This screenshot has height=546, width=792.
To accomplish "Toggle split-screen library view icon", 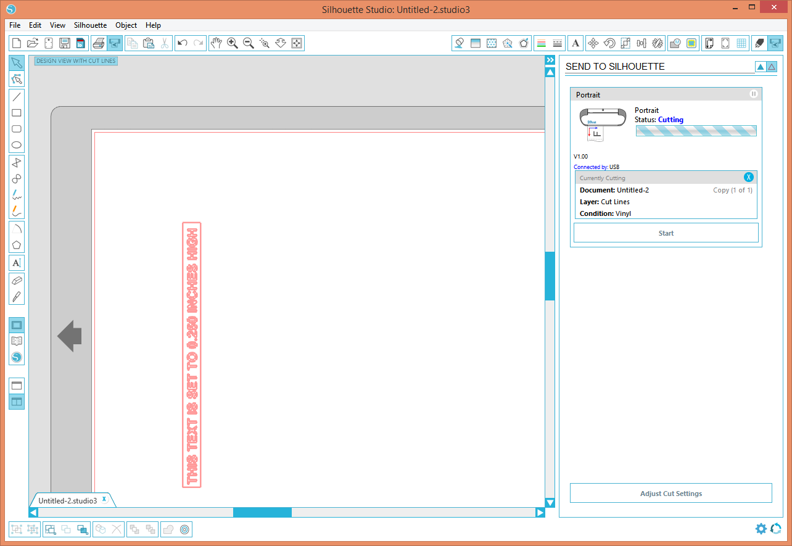I will pos(17,402).
